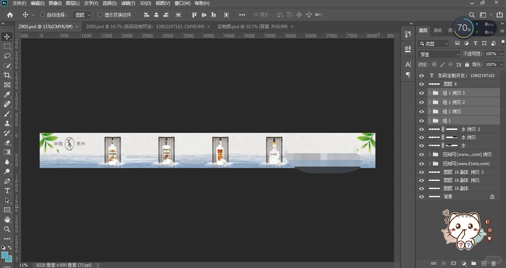Screen dimensions: 506x268
Task: Expand the 组 1 拷贝 3 group
Action: [430, 93]
